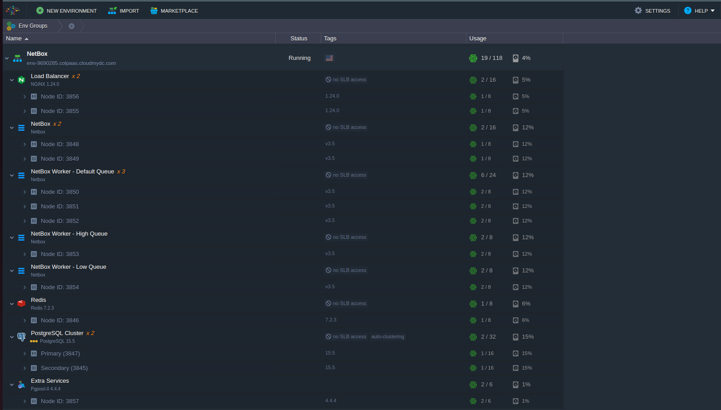This screenshot has width=721, height=410.
Task: Open env-9690285.colpaas.cloudmydc.com link
Action: [x=71, y=63]
